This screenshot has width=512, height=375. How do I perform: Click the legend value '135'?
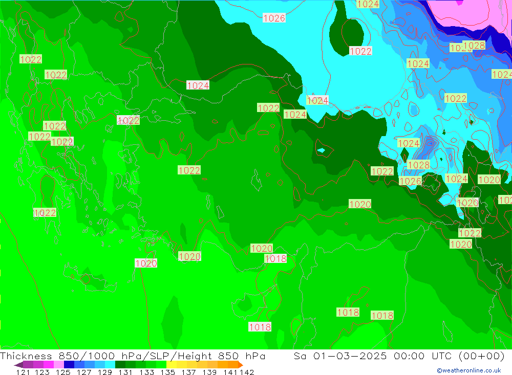point(167,372)
